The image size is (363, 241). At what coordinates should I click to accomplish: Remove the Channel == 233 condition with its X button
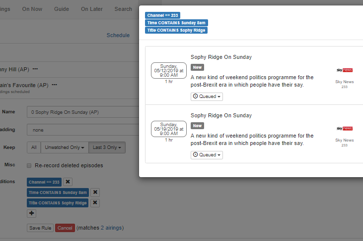coord(68,182)
